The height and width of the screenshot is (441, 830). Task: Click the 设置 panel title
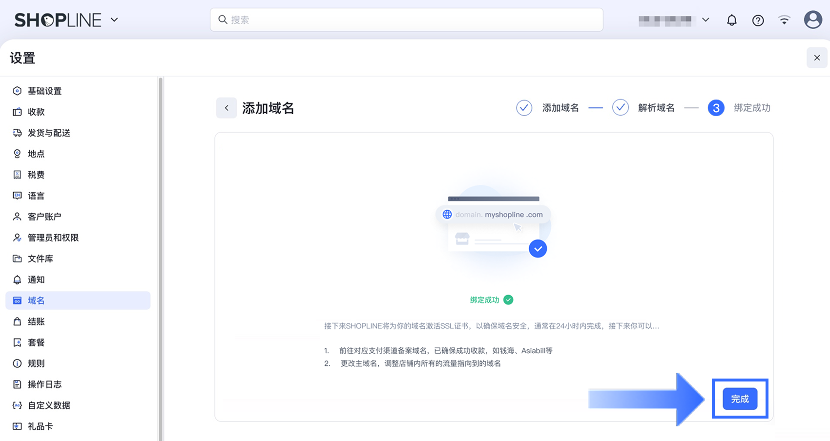click(22, 58)
